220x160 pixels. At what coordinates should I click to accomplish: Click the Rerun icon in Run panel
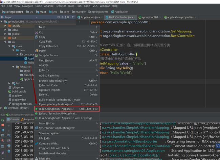(3, 120)
